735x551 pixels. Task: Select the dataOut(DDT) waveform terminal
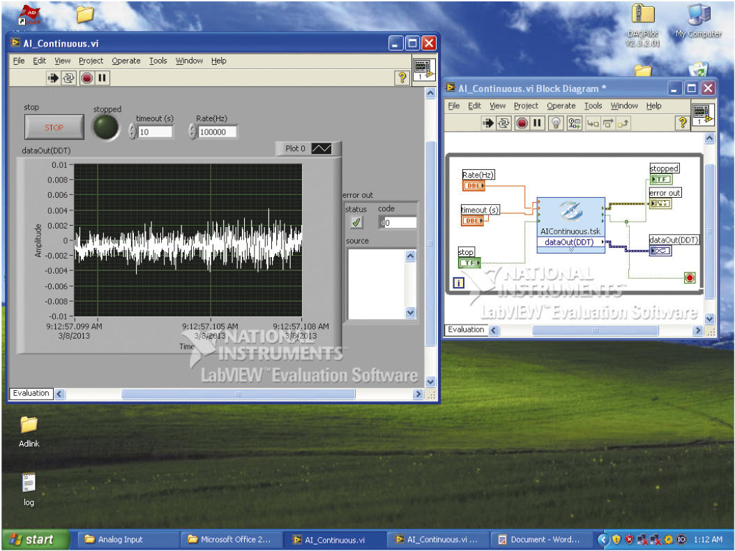(660, 251)
